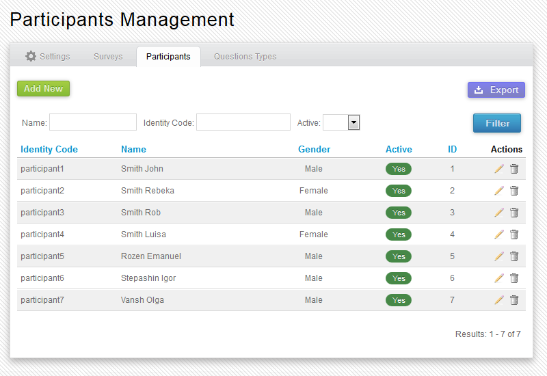Delete participant Smith Rebeka via trash icon
The height and width of the screenshot is (376, 547).
pyautogui.click(x=514, y=191)
